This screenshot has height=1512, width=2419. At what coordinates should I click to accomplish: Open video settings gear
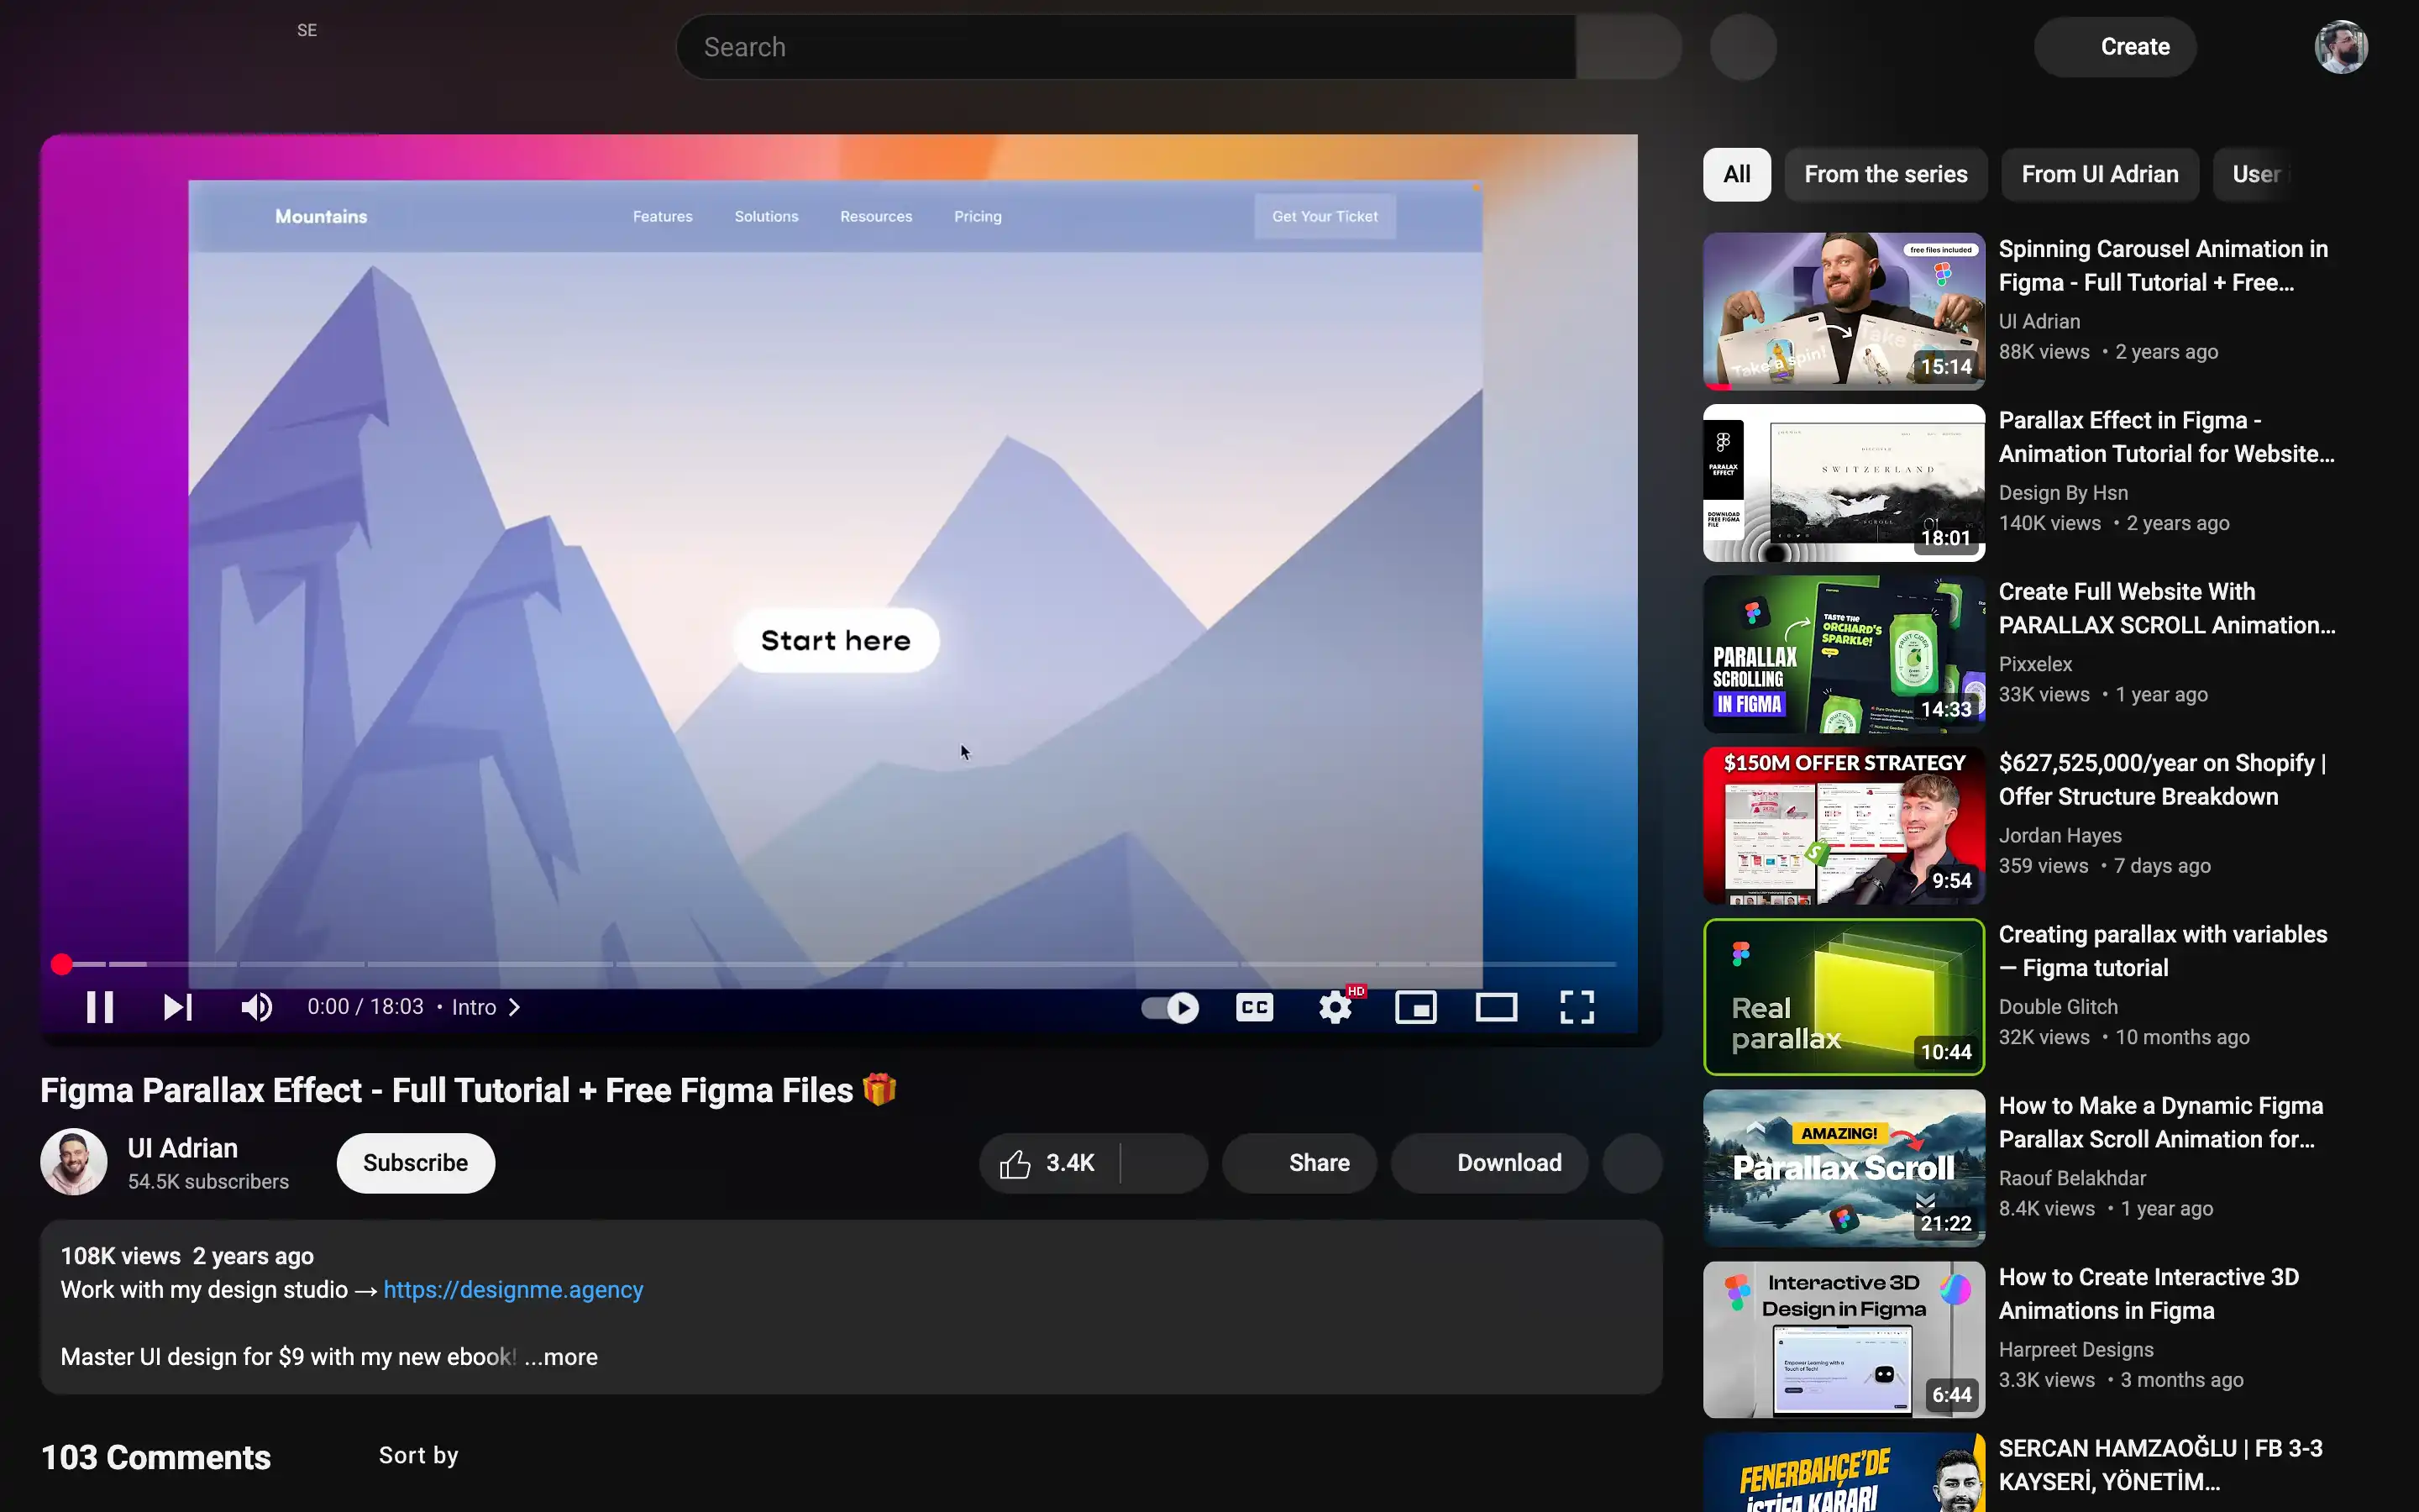coord(1335,1007)
